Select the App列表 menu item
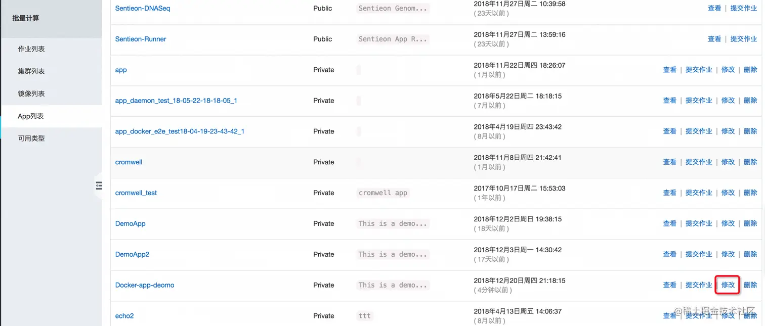 pos(31,116)
